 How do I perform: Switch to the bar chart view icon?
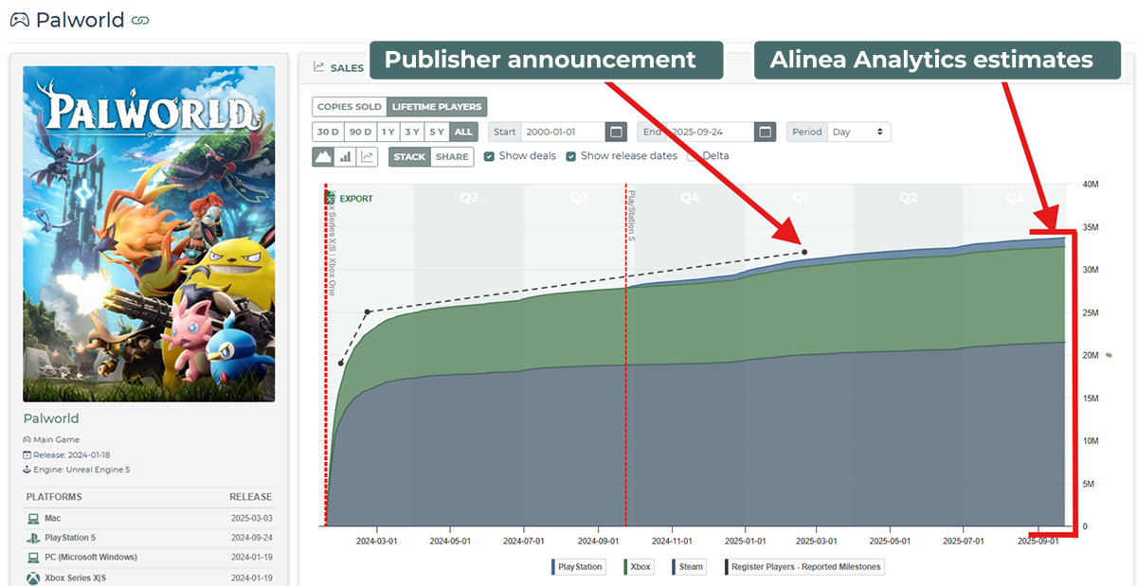click(345, 156)
